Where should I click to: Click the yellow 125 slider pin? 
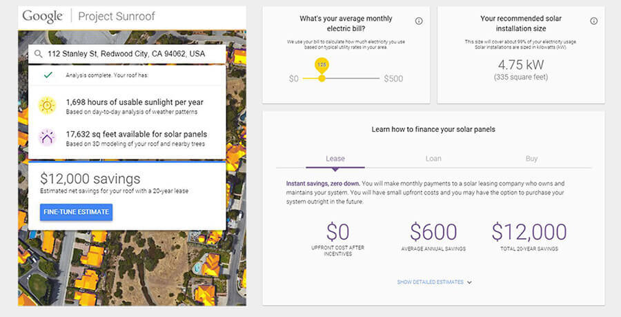pos(321,66)
